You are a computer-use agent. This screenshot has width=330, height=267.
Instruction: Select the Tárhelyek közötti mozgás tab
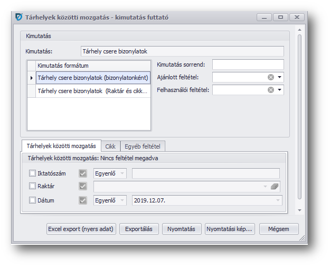61,146
